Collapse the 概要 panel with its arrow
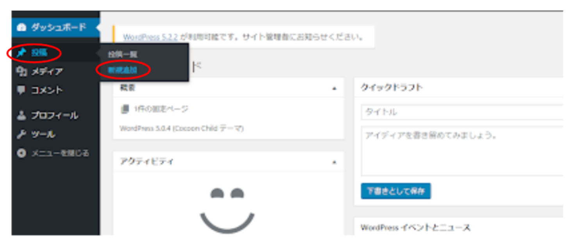The image size is (574, 249). click(334, 89)
